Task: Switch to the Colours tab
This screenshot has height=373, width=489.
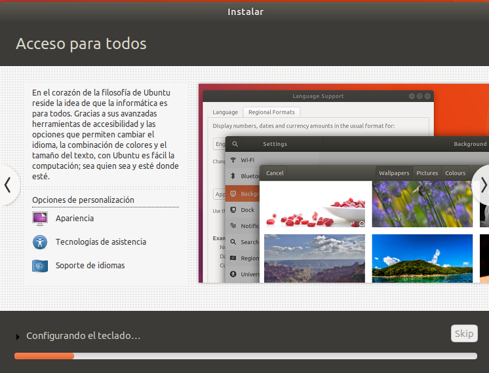Action: coord(455,173)
